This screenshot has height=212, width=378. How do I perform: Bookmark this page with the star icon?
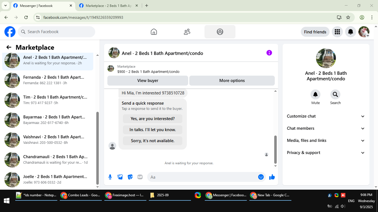pyautogui.click(x=348, y=17)
